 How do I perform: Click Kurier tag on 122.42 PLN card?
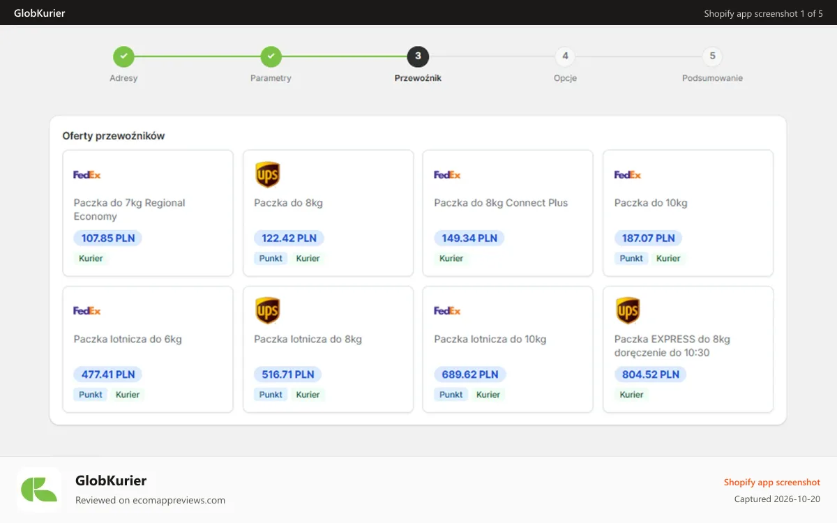[308, 258]
